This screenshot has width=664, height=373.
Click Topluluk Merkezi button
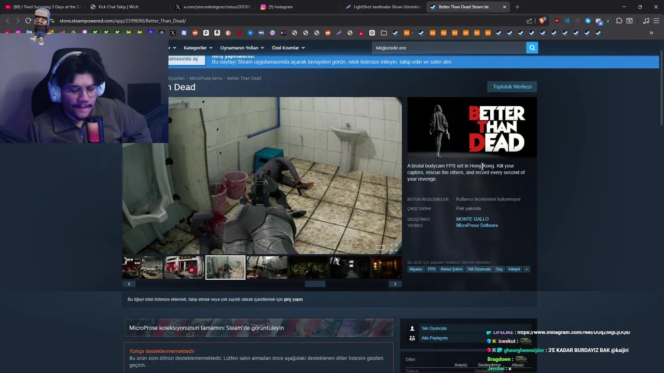coord(512,87)
